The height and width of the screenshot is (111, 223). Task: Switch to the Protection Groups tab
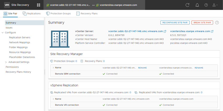point(58,14)
